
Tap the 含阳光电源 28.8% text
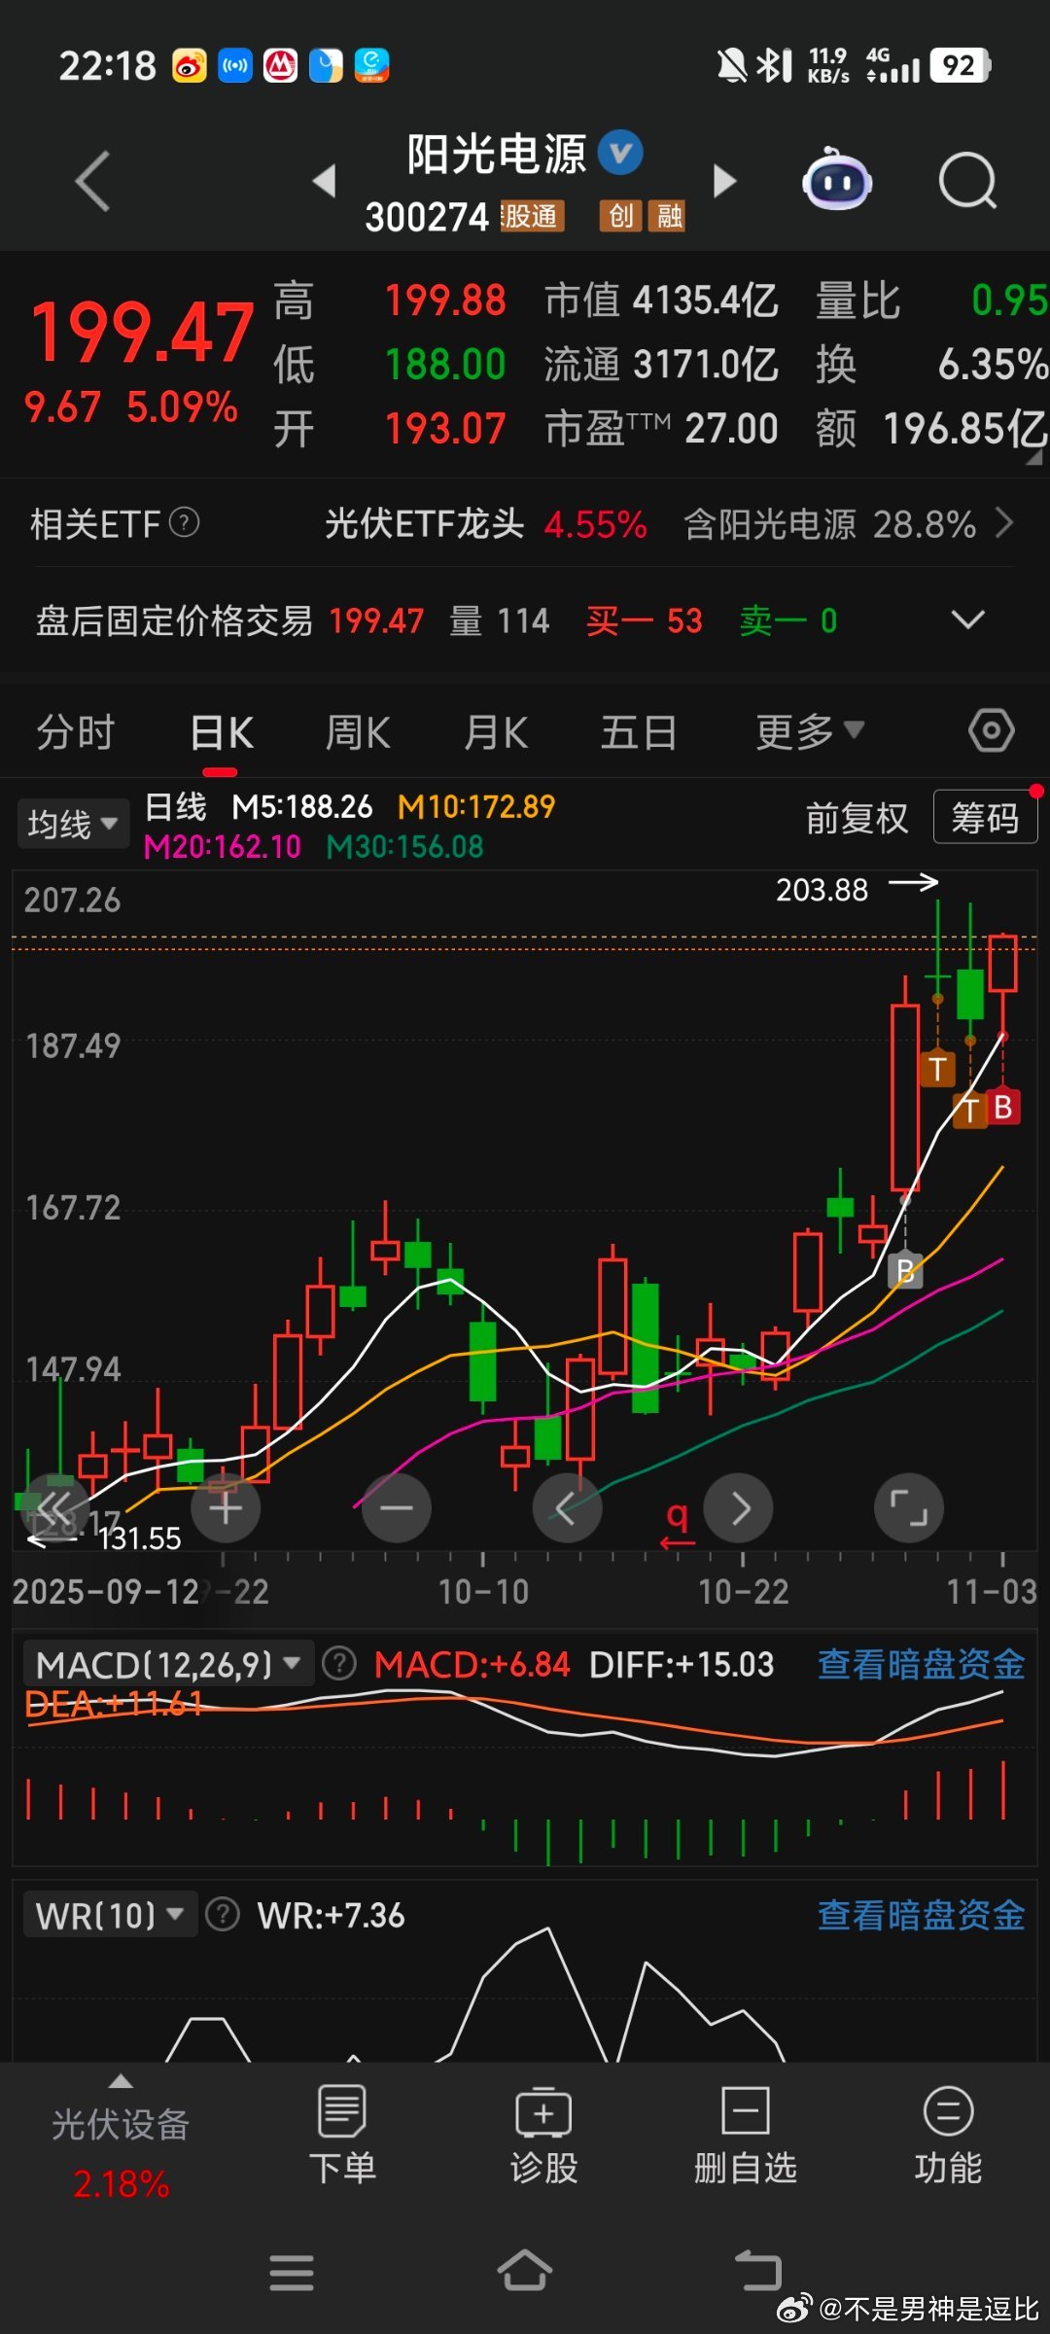(830, 524)
